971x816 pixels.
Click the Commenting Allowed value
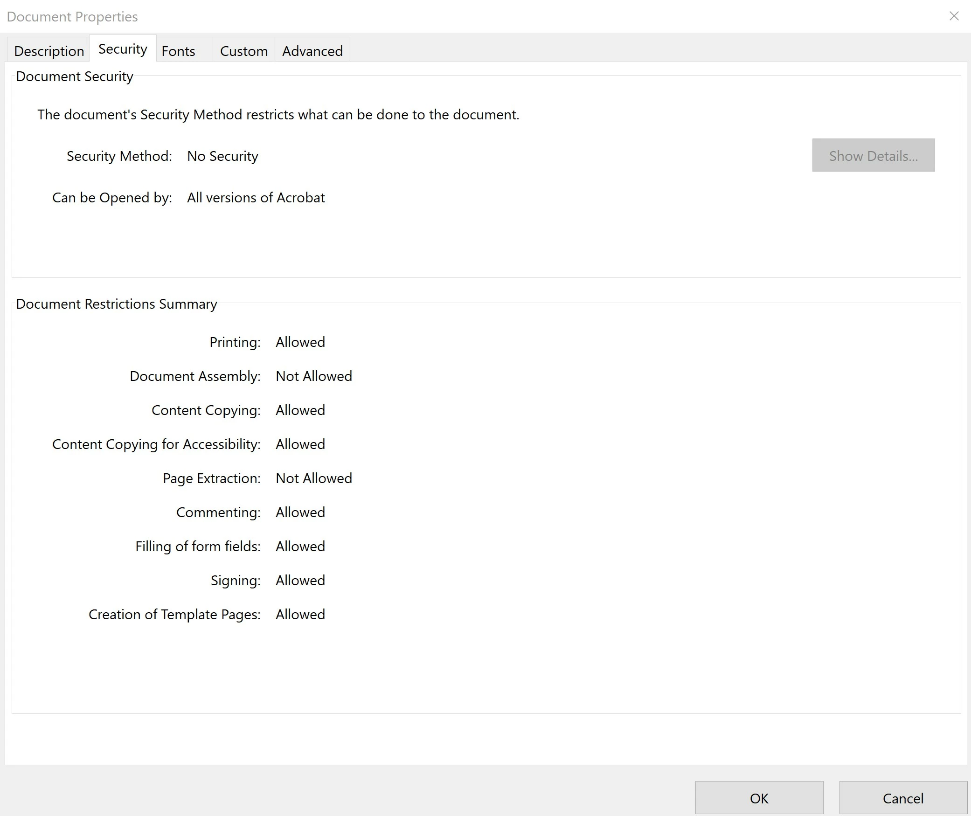300,512
